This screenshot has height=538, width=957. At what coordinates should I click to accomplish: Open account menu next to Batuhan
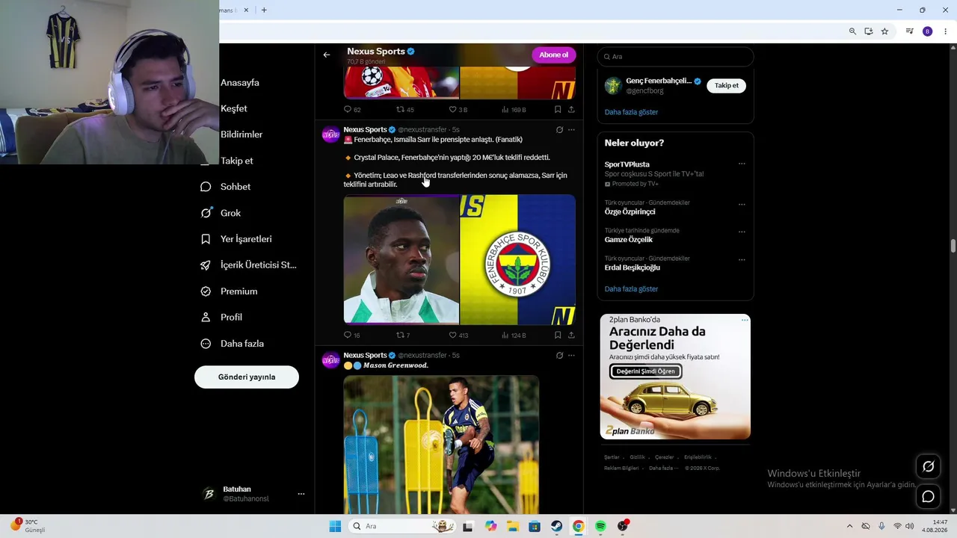click(x=301, y=494)
